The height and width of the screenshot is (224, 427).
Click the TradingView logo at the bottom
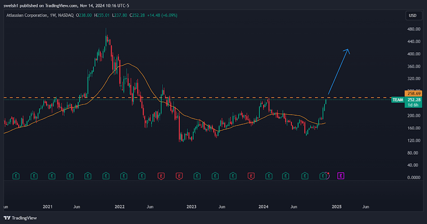[20, 218]
